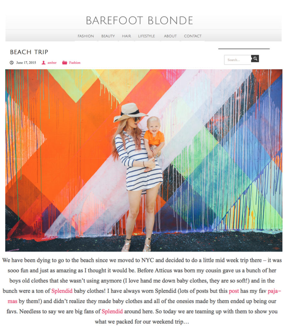The image size is (286, 331).
Task: Follow the pink 'post' link
Action: tap(234, 291)
